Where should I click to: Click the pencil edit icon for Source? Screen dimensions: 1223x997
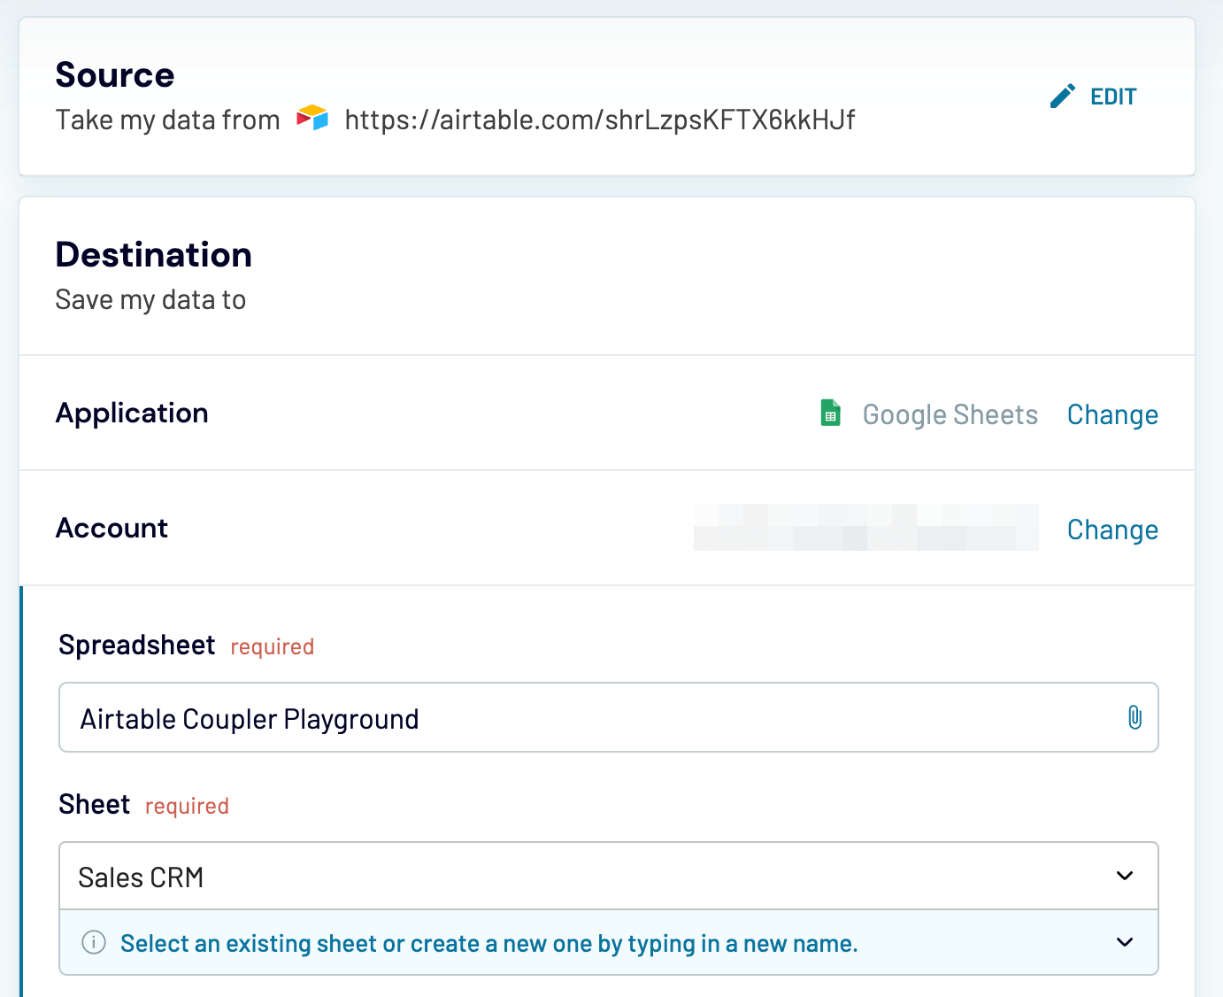click(x=1062, y=96)
